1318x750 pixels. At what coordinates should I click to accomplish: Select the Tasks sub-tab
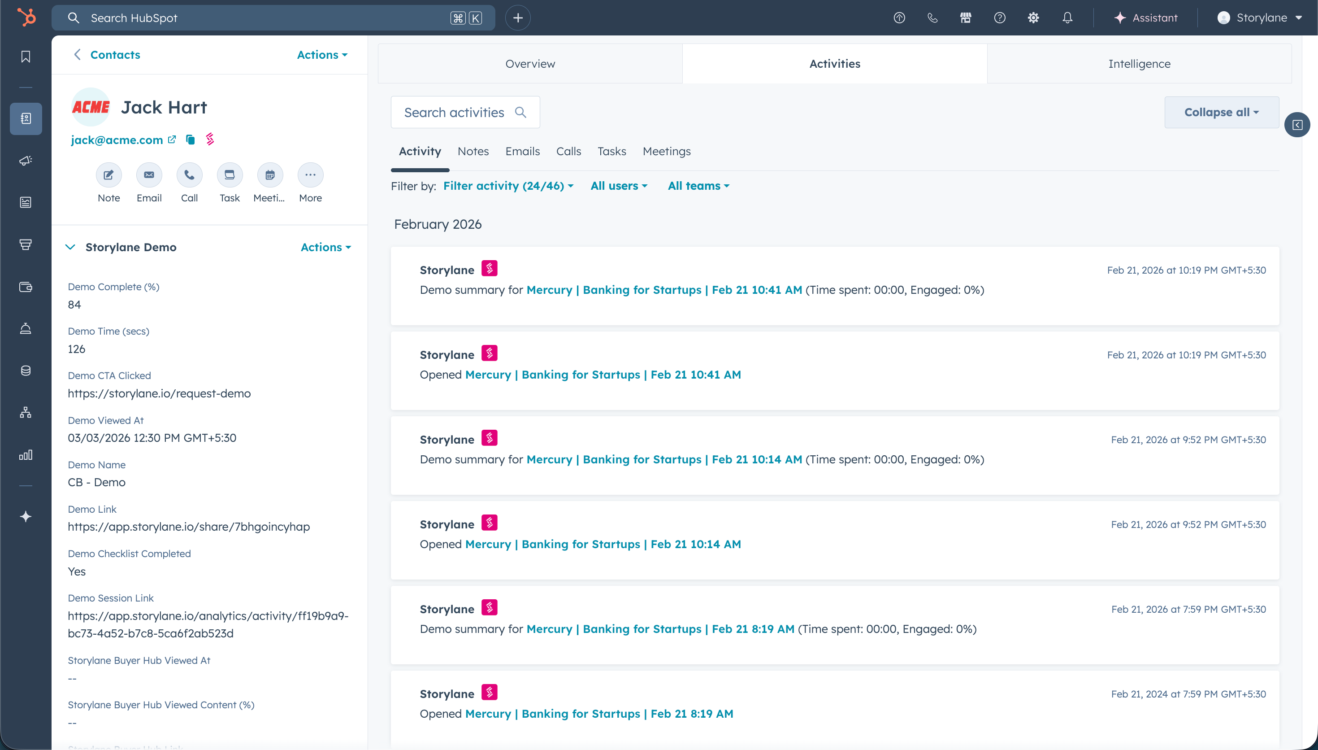tap(611, 152)
